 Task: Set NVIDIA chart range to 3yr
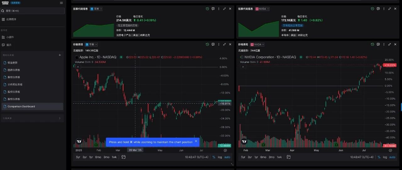coord(250,157)
